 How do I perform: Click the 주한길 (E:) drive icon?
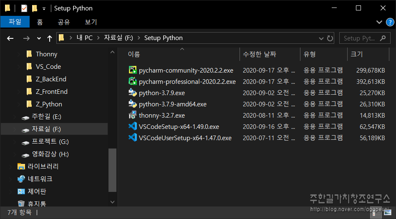pos(25,118)
